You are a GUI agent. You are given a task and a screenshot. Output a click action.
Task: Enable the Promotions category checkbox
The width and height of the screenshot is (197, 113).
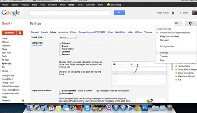(60, 49)
